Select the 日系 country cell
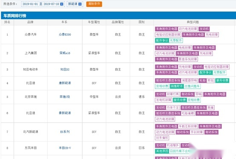The height and width of the screenshot is (159, 236). click(x=141, y=148)
